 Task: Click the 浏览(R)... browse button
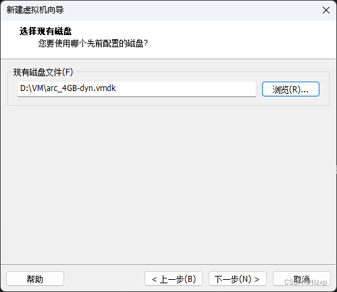coord(290,89)
